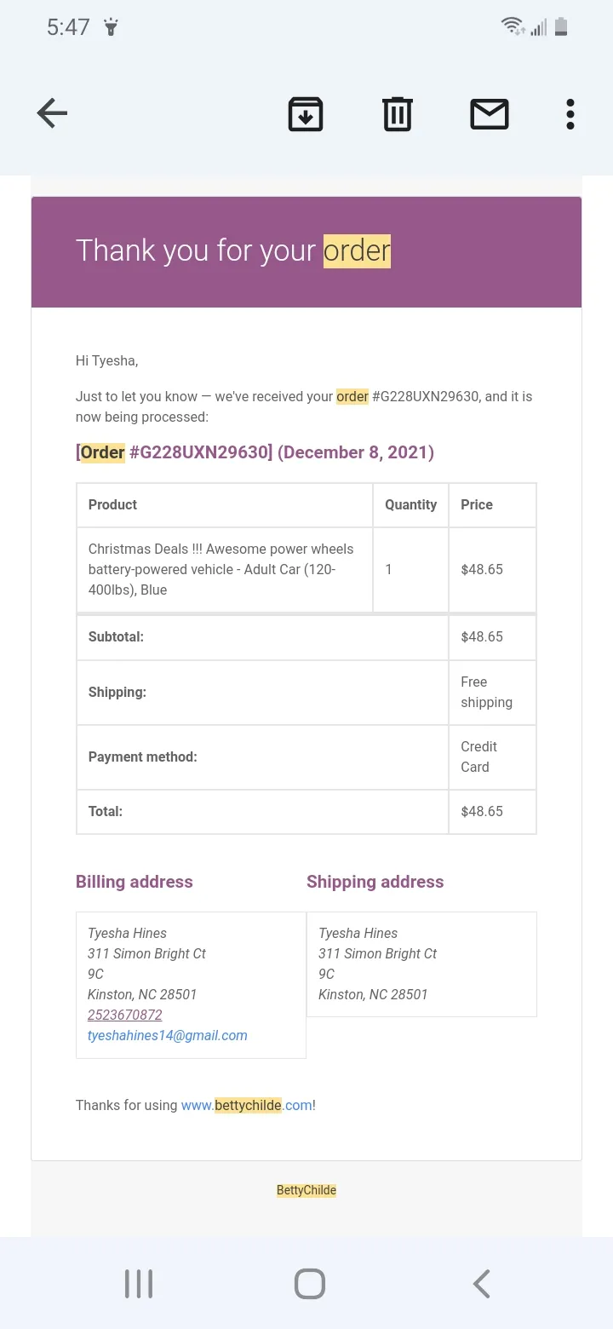Tap the battery status icon
The height and width of the screenshot is (1329, 613).
pos(560,26)
